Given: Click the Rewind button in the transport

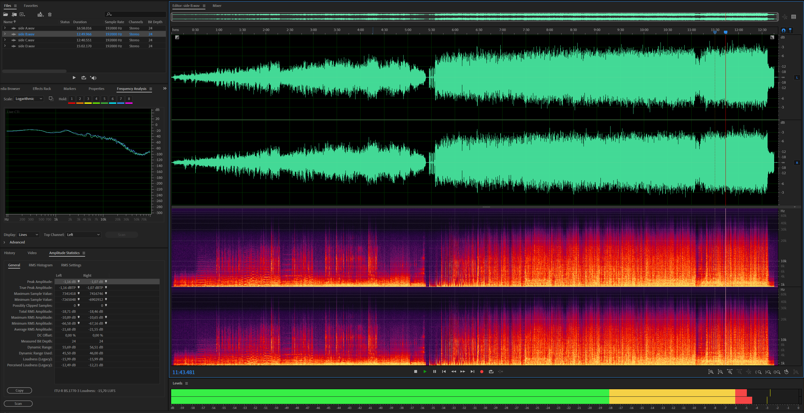Looking at the screenshot, I should coord(454,372).
